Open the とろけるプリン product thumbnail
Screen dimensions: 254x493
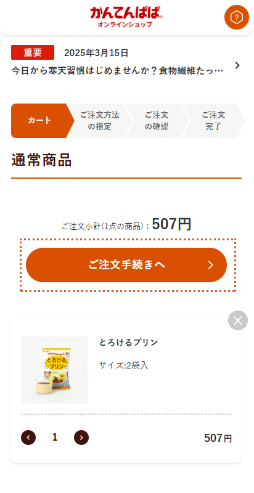[54, 370]
